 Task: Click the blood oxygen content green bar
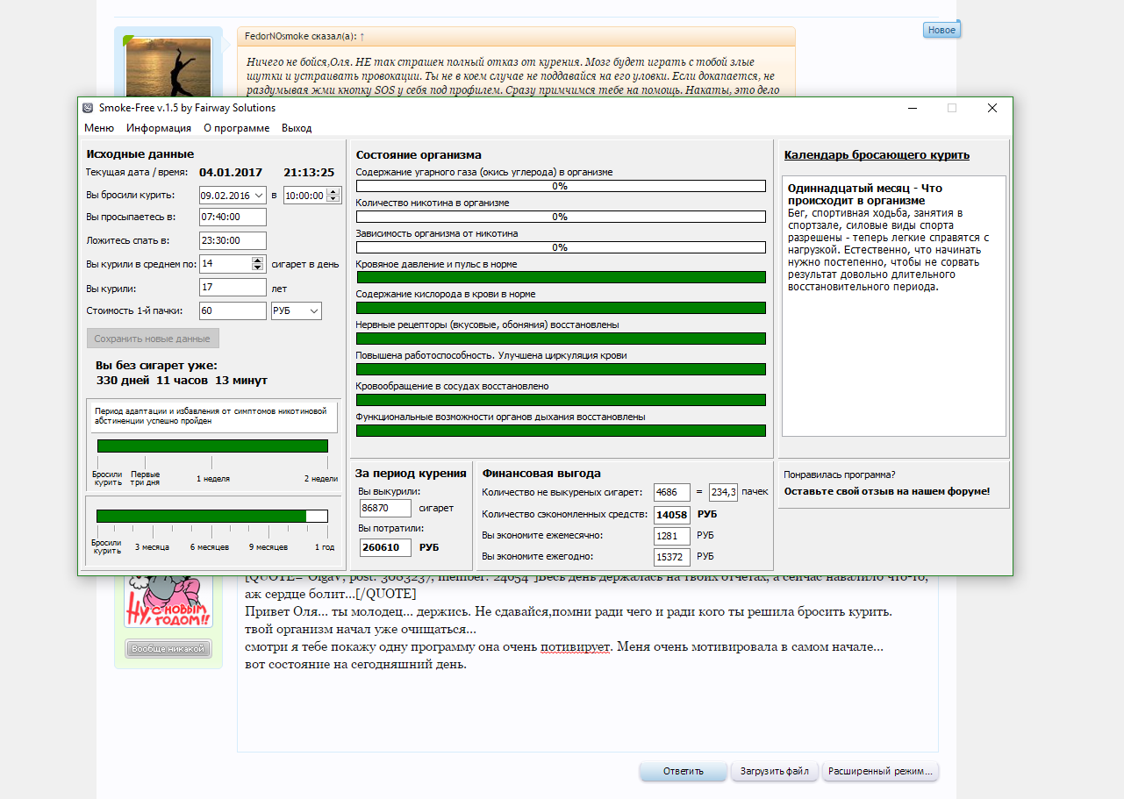click(561, 308)
